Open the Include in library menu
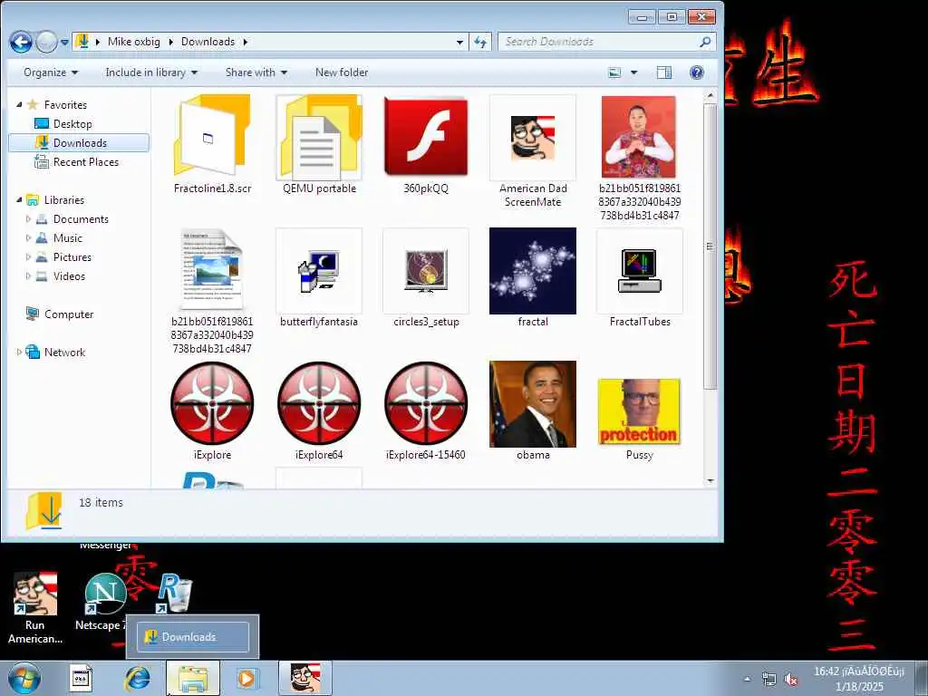 (x=151, y=72)
